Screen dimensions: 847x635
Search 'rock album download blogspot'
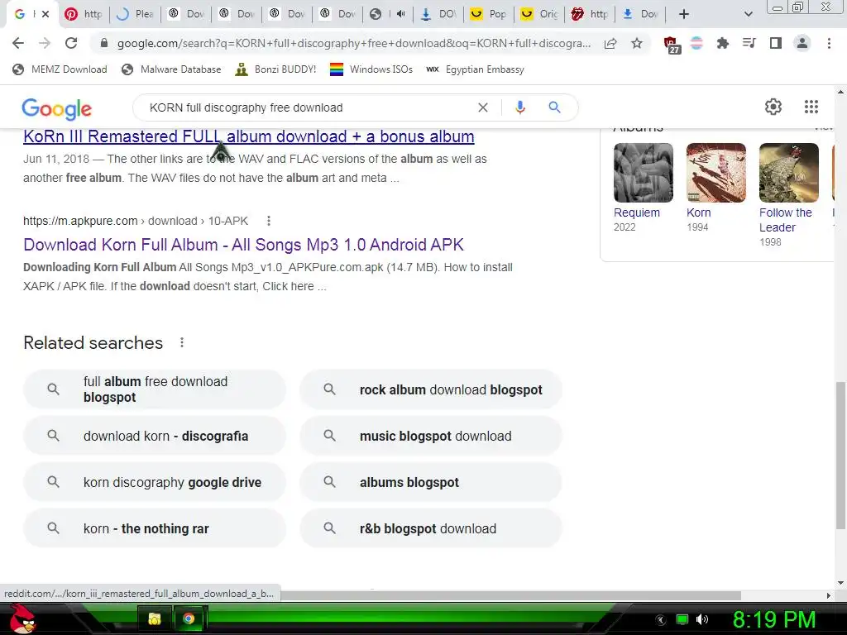pos(431,389)
